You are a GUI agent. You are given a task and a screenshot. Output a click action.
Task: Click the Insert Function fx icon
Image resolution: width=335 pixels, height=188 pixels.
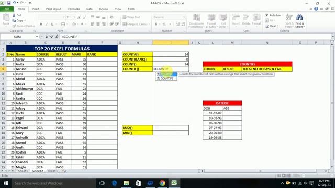[57, 37]
